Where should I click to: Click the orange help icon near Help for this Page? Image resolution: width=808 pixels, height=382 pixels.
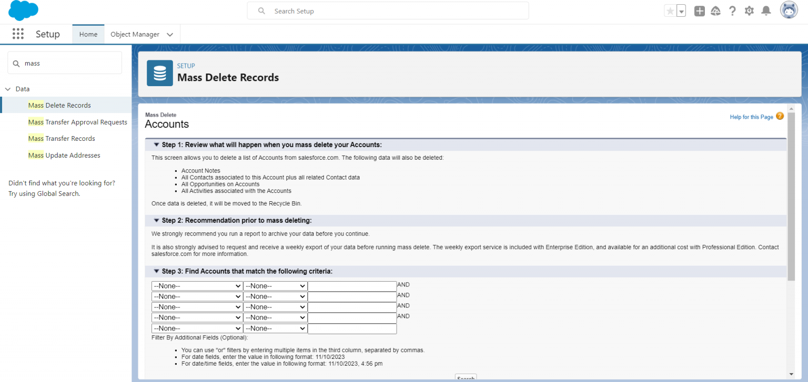[779, 116]
